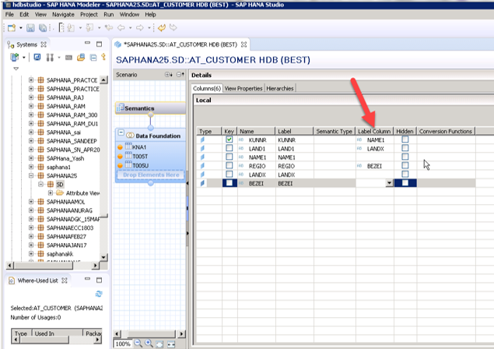Viewport: 494px width, 349px height.
Task: Close the AT_CUSTOMER HDB editor tab
Action: pyautogui.click(x=243, y=44)
